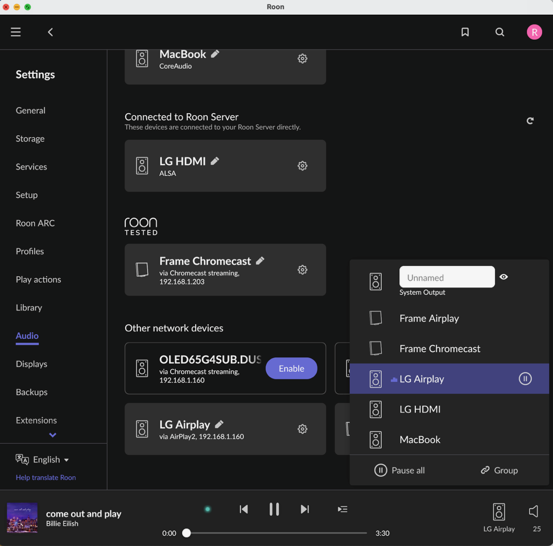Rename LG HDMI with the pencil icon

click(x=214, y=161)
